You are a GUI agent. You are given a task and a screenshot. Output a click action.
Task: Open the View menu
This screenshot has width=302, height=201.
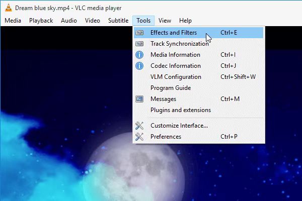point(165,21)
